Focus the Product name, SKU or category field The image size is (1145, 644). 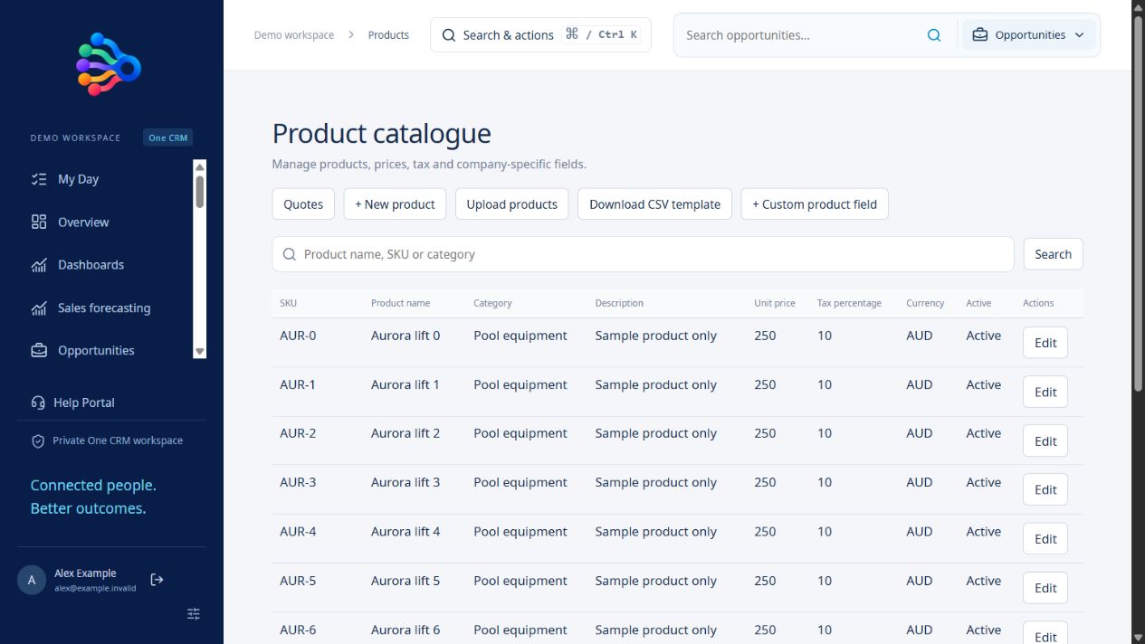(x=643, y=254)
